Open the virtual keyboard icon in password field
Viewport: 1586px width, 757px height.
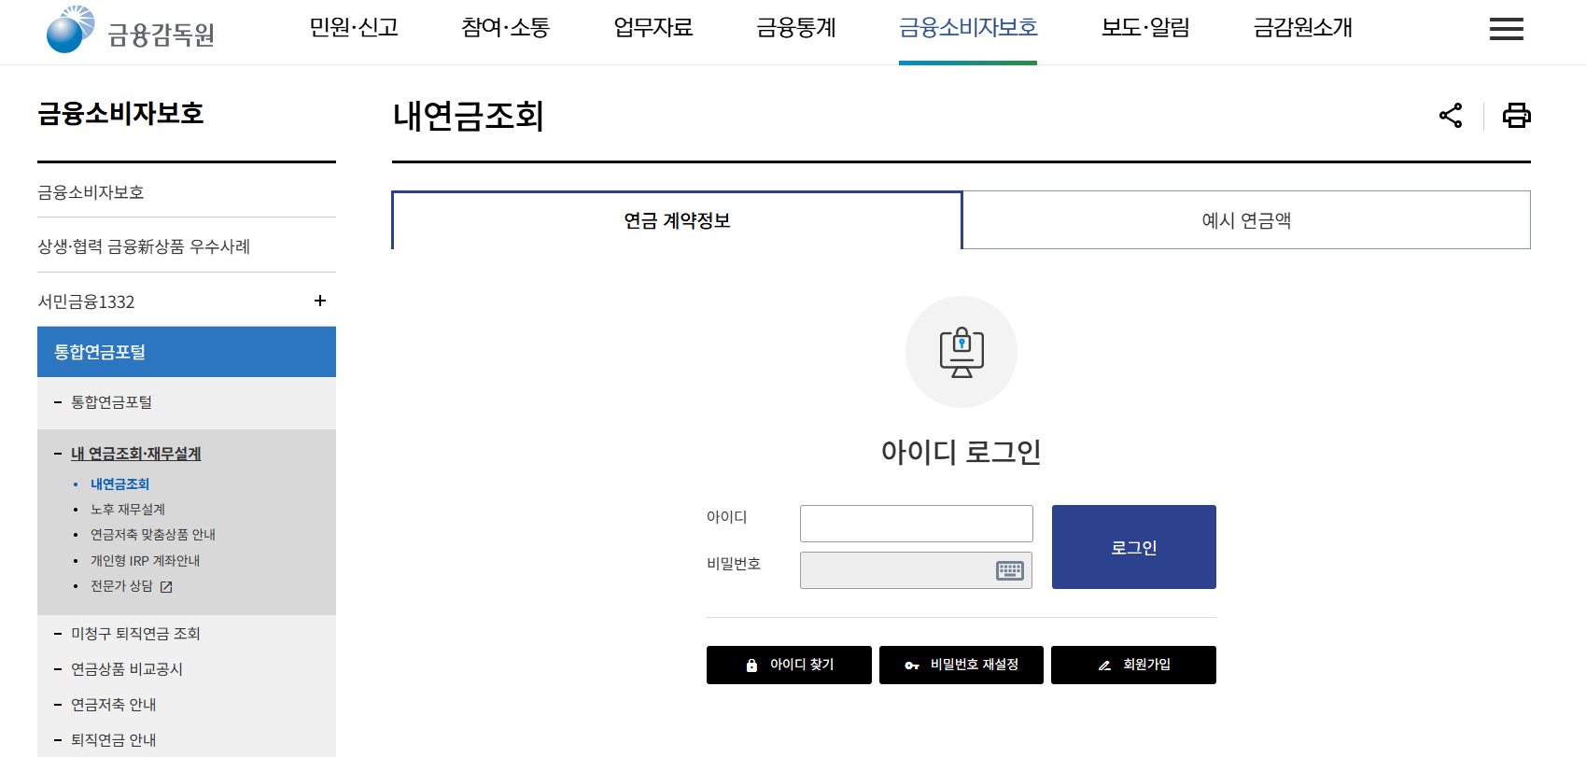click(1010, 570)
